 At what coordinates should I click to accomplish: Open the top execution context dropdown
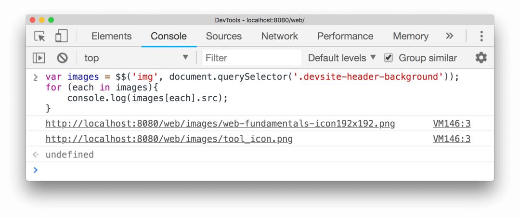[136, 58]
